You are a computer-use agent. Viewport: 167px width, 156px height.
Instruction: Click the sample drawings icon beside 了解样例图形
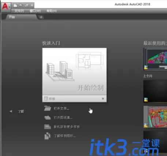click(x=48, y=136)
